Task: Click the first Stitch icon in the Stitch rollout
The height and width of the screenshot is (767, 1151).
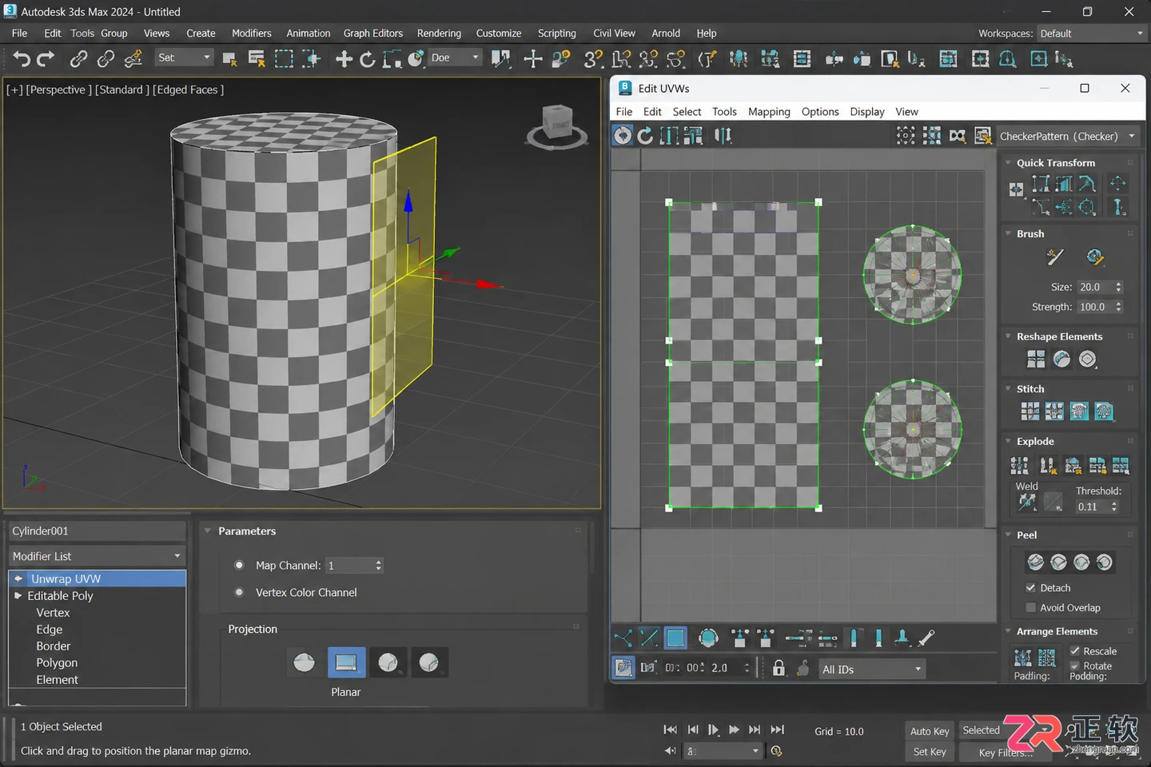Action: [1030, 411]
